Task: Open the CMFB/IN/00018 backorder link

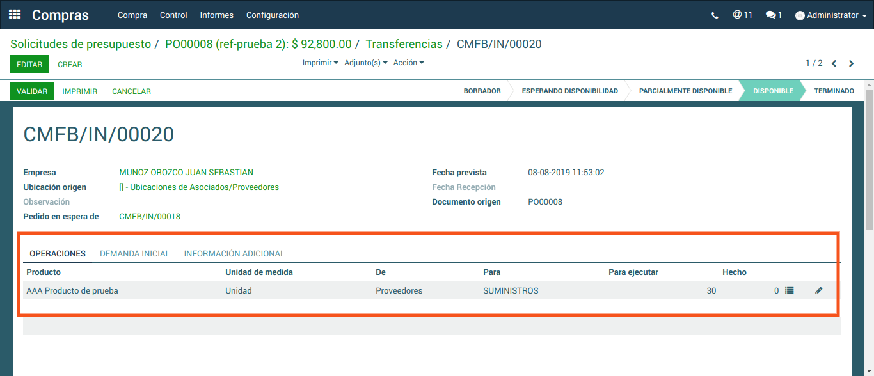Action: click(150, 217)
